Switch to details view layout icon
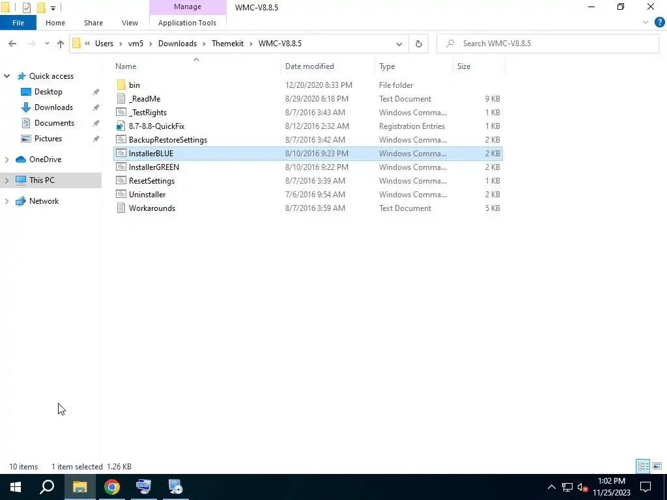 click(643, 466)
